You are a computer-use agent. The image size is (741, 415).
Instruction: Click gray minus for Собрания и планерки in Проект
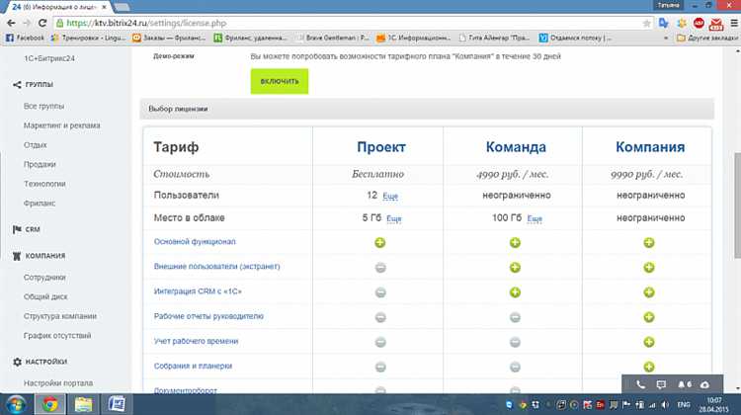[x=380, y=367]
